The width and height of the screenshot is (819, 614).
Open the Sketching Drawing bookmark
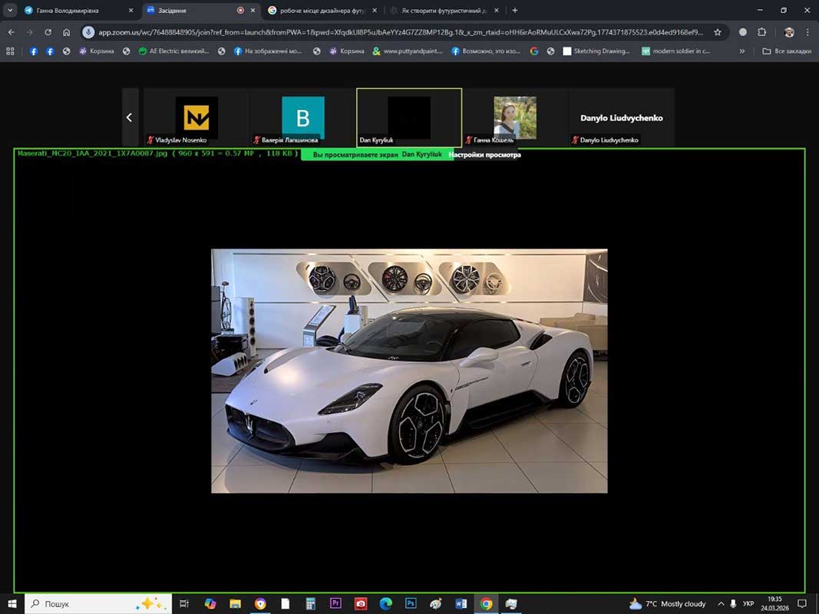coord(596,51)
